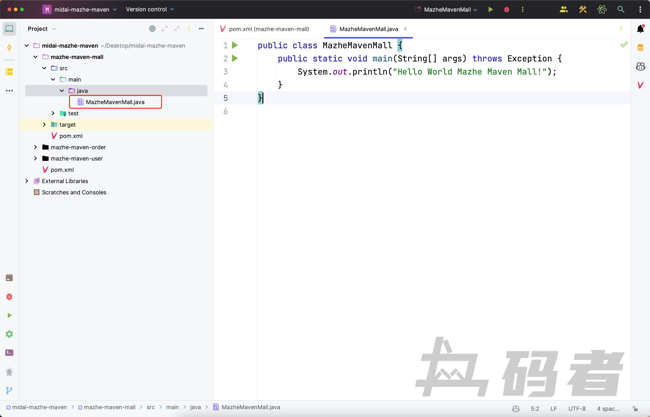Open the Version control menu

(150, 9)
